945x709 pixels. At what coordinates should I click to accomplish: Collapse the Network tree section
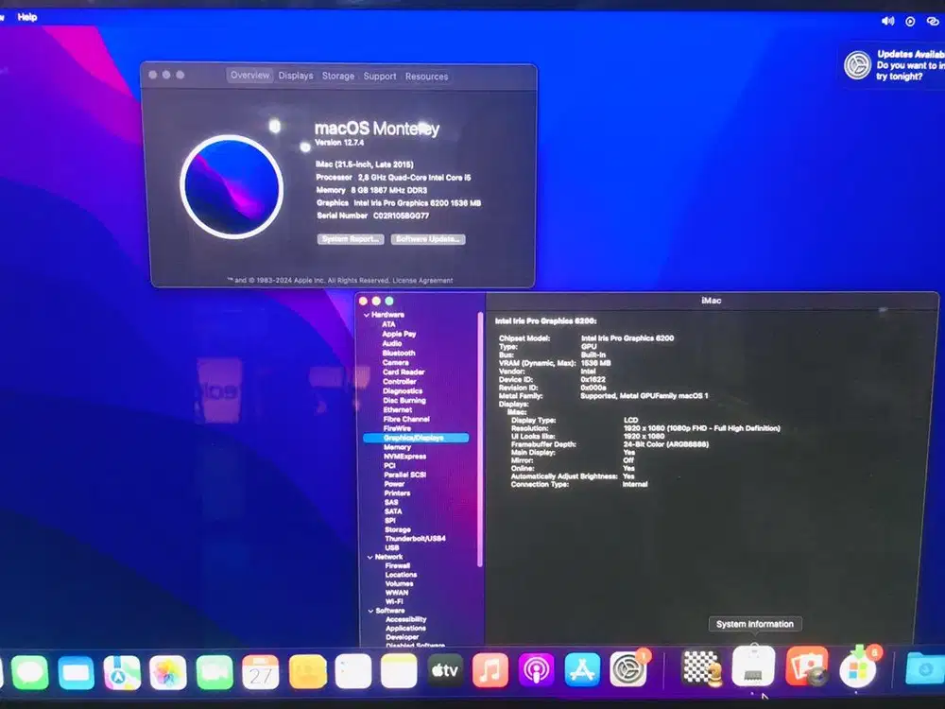pos(368,556)
